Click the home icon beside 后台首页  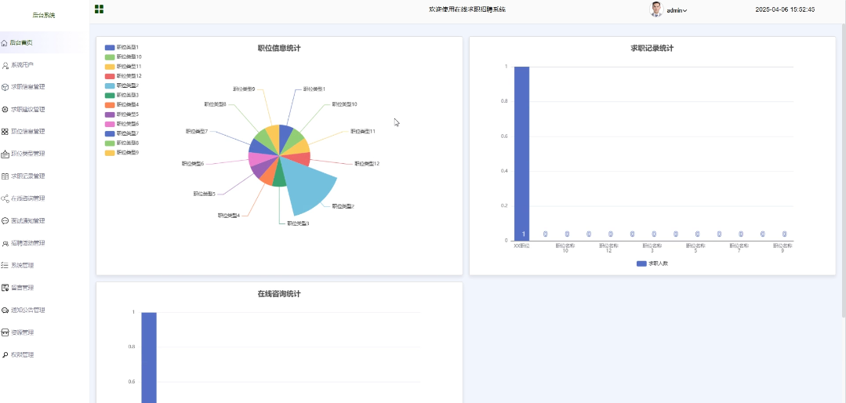pyautogui.click(x=5, y=42)
